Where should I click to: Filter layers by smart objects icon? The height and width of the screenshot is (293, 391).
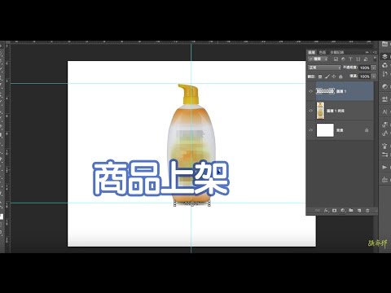(x=366, y=59)
